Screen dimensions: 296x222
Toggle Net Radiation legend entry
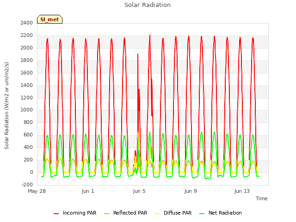point(221,213)
